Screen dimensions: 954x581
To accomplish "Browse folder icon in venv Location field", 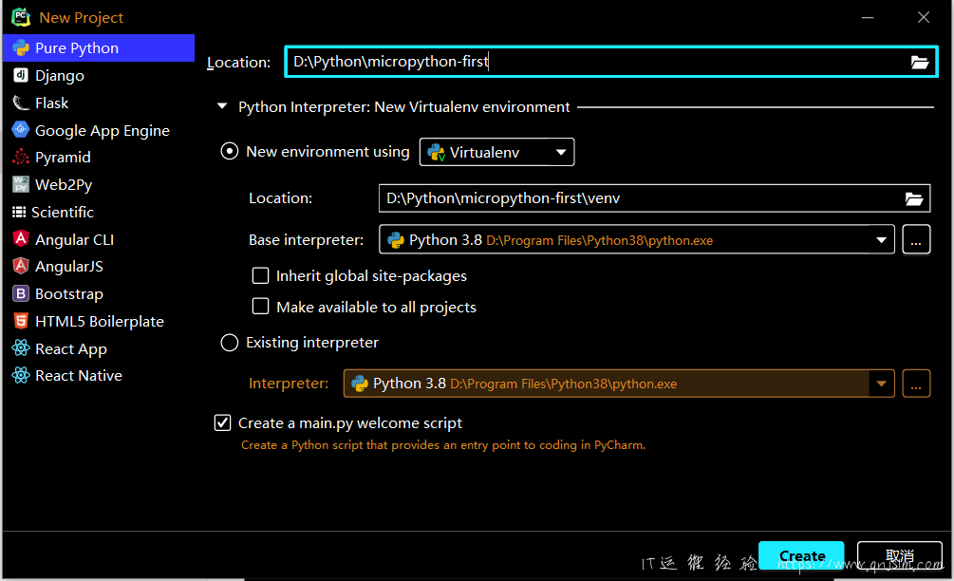I will (914, 199).
